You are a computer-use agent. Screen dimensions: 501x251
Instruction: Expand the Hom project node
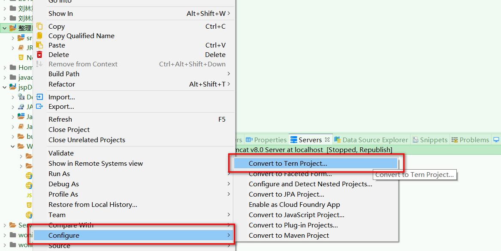[x=4, y=67]
